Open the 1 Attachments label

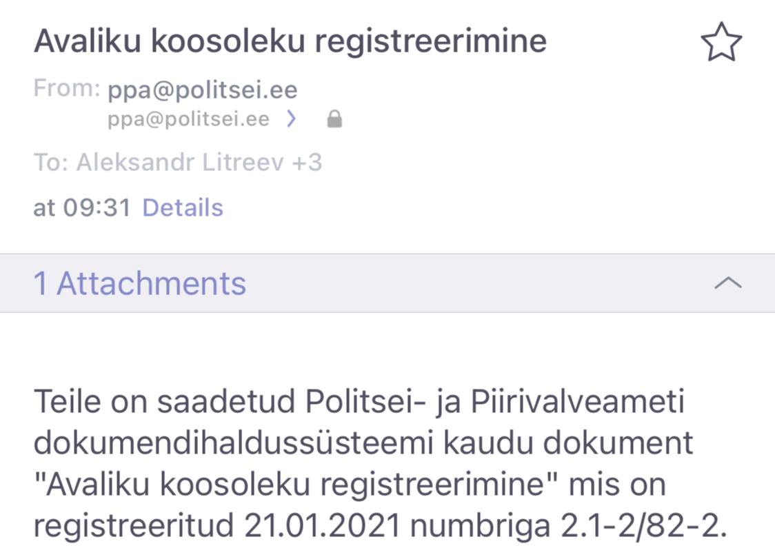[x=140, y=283]
